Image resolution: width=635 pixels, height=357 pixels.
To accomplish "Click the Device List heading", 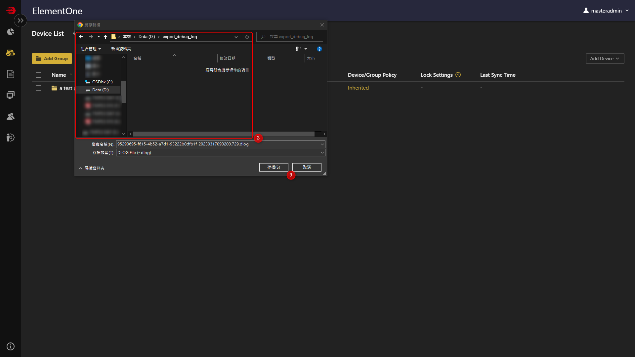I will coord(48,33).
